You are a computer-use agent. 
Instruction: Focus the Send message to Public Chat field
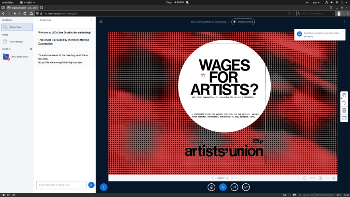[61, 185]
